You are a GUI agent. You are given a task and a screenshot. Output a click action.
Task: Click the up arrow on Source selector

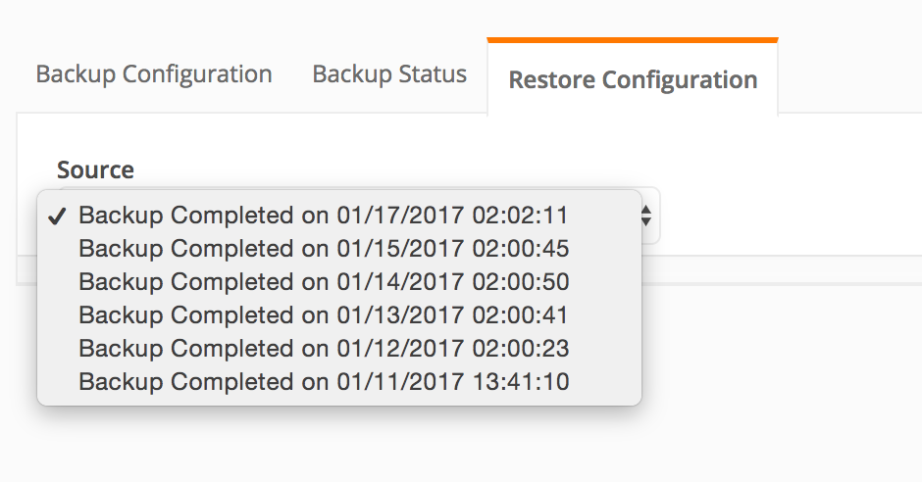coord(645,210)
